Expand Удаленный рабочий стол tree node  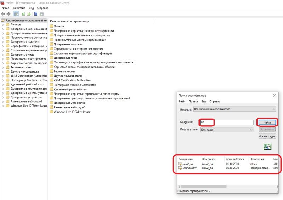click(x=3, y=84)
